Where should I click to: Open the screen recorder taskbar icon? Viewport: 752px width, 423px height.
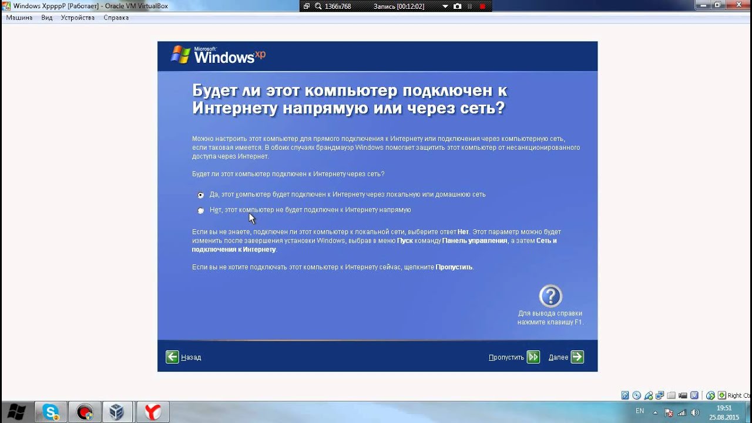(85, 412)
